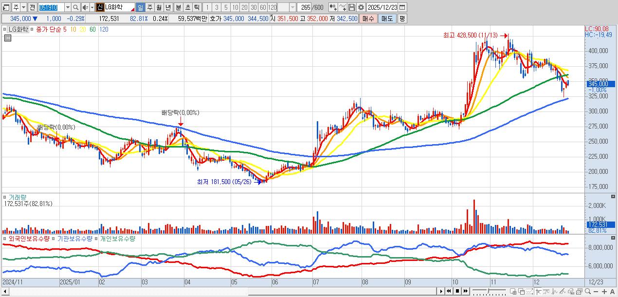The width and height of the screenshot is (618, 297).
Task: Click the 매도 sell button
Action: tap(387, 19)
